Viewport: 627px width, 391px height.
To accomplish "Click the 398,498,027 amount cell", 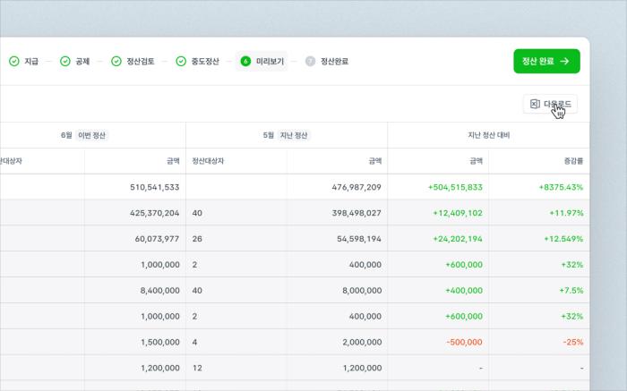I will (337, 213).
